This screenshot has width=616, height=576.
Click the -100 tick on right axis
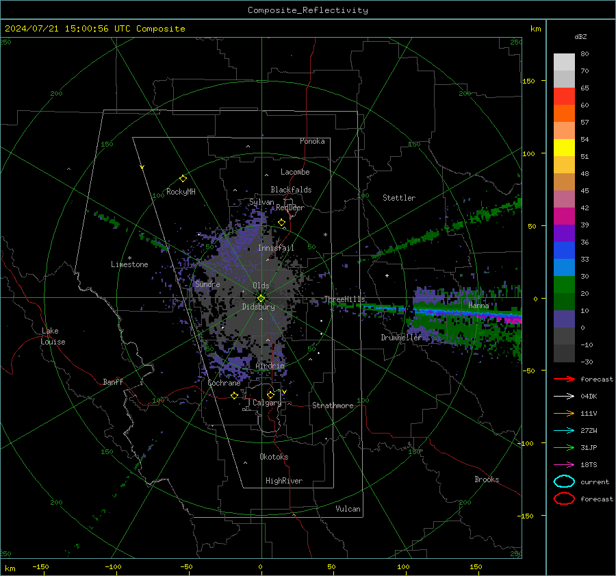tap(525, 443)
